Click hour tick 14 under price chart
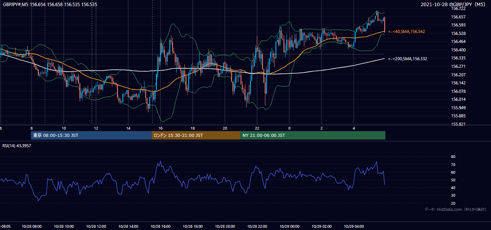This screenshot has width=491, height=230. pyautogui.click(x=128, y=128)
